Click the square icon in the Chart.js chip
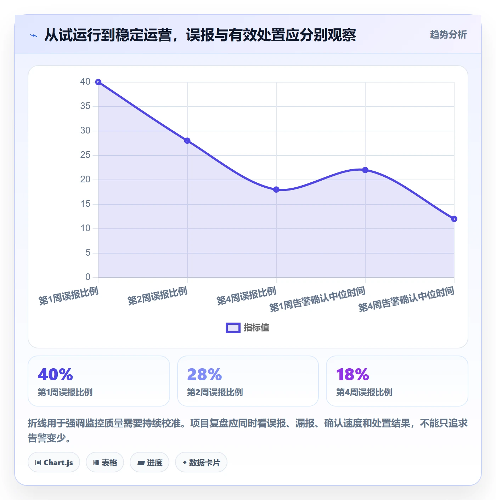This screenshot has height=500, width=496. click(38, 463)
